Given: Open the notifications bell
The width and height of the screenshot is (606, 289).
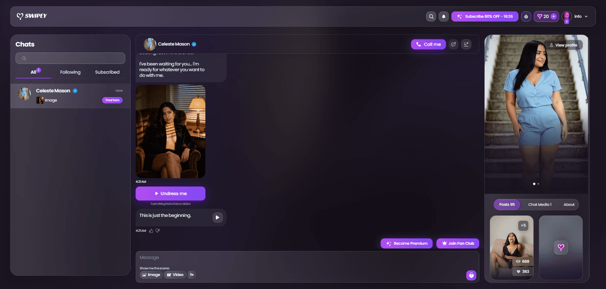Looking at the screenshot, I should [444, 17].
